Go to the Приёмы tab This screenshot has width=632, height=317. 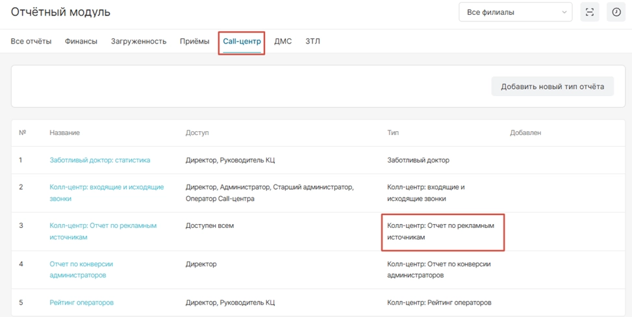pyautogui.click(x=195, y=42)
